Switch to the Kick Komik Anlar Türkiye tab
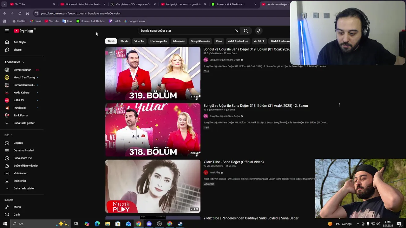 click(x=83, y=4)
